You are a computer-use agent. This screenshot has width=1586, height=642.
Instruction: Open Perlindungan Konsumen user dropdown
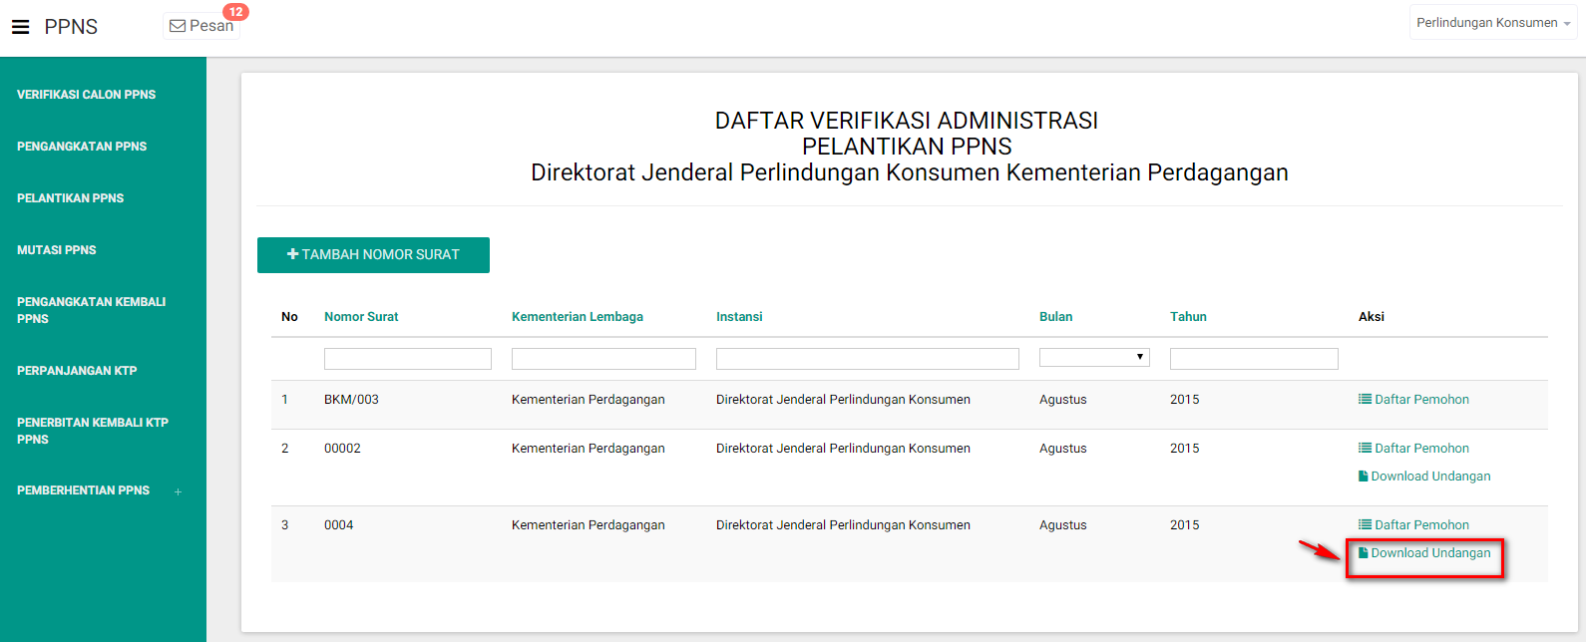point(1493,23)
